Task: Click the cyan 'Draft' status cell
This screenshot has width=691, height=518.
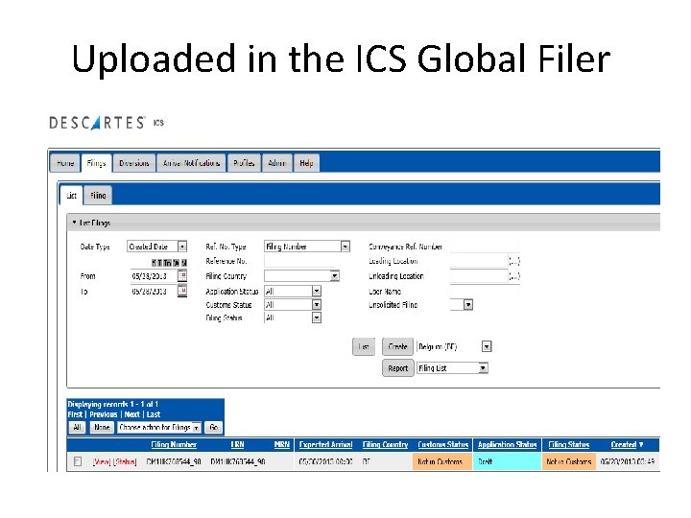Action: 508,461
